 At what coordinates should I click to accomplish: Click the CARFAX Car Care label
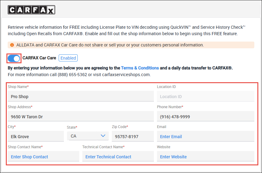pos(39,58)
